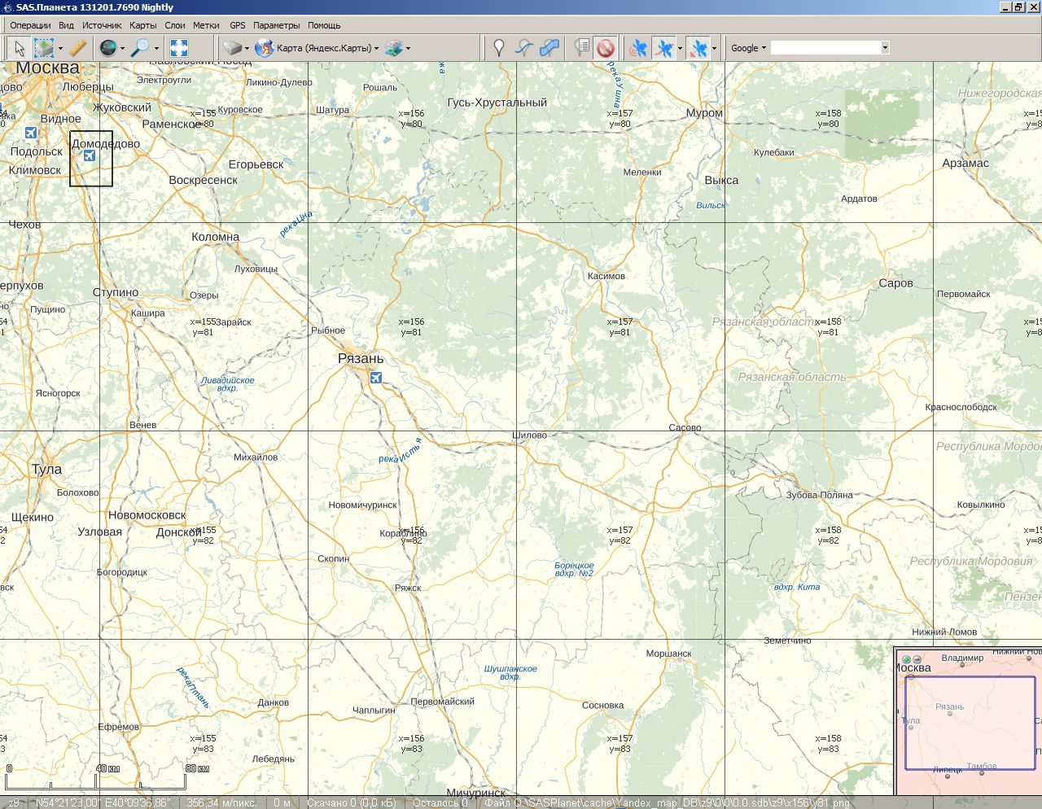Click the Рязань city label on map
This screenshot has width=1042, height=809.
coord(361,358)
